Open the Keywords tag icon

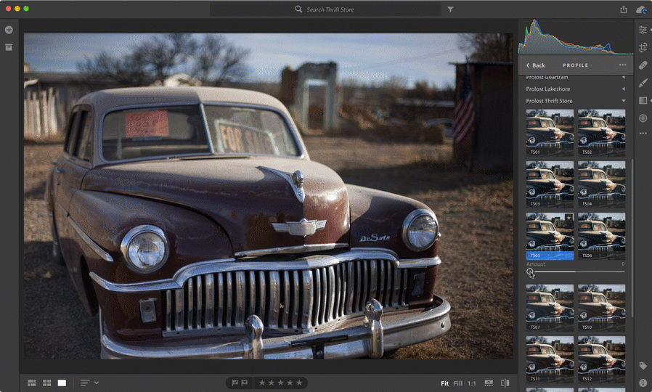pos(643,366)
